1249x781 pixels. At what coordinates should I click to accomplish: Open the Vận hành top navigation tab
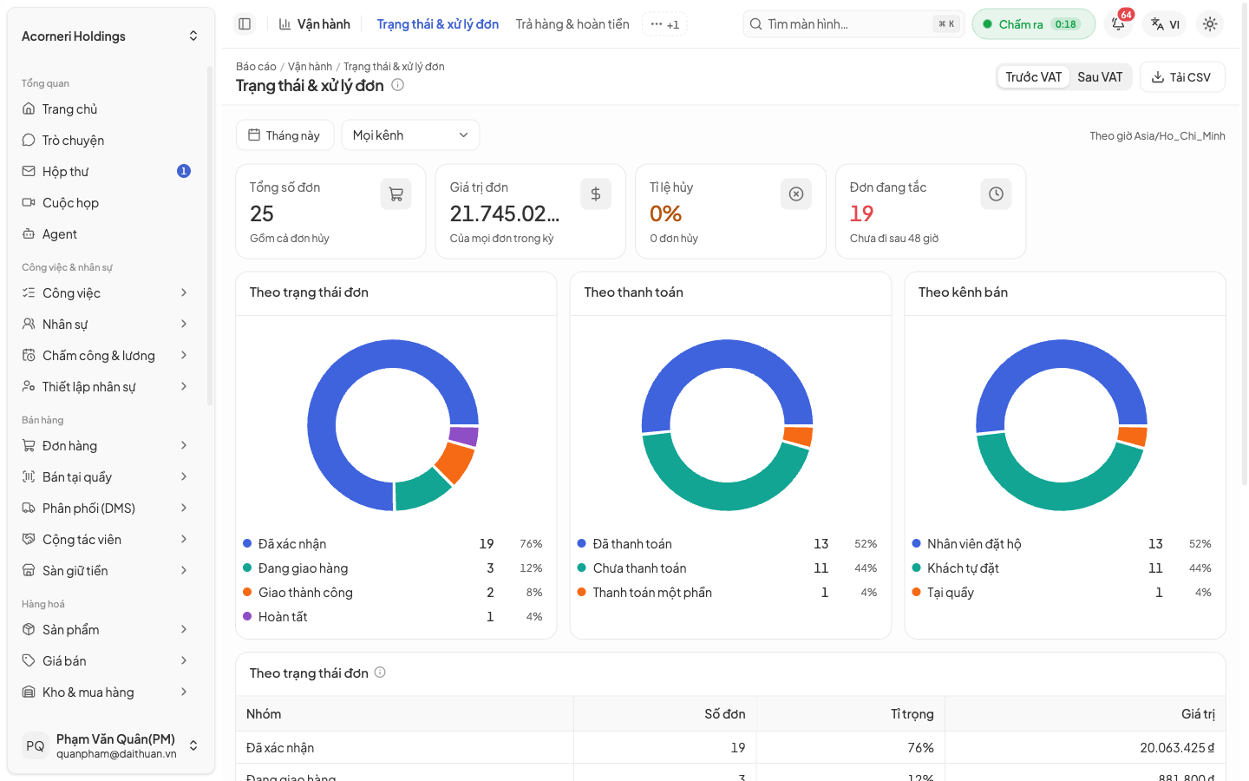tap(315, 24)
